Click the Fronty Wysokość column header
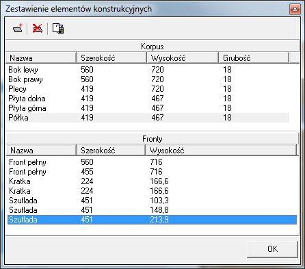Image resolution: width=305 pixels, height=269 pixels. 221,151
